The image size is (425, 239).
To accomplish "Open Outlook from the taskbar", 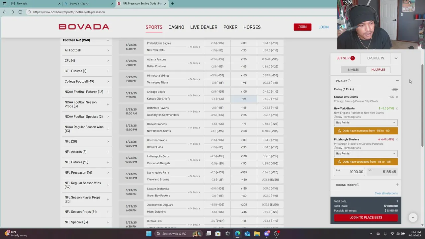I will pos(247,234).
